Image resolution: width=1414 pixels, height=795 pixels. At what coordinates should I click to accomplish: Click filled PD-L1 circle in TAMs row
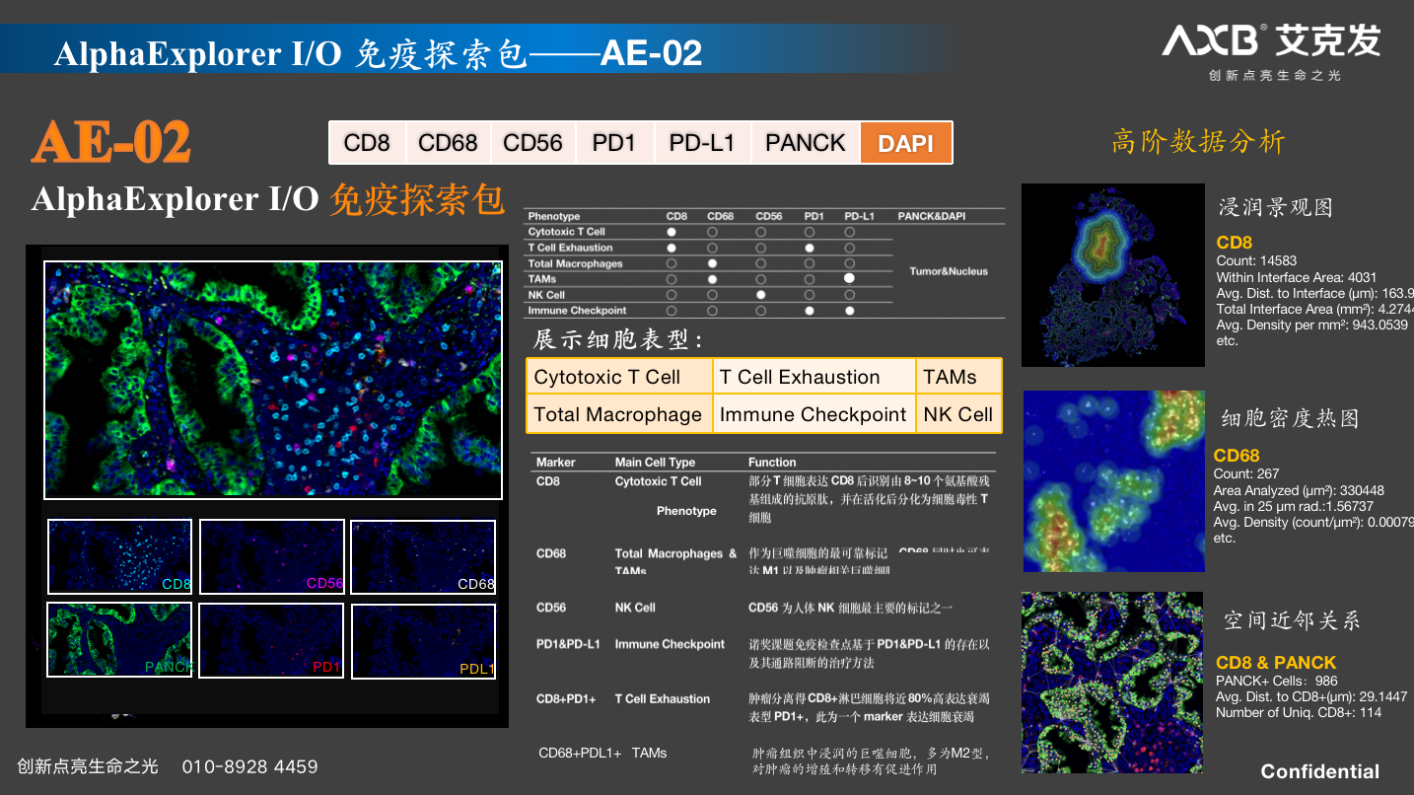[x=849, y=279]
